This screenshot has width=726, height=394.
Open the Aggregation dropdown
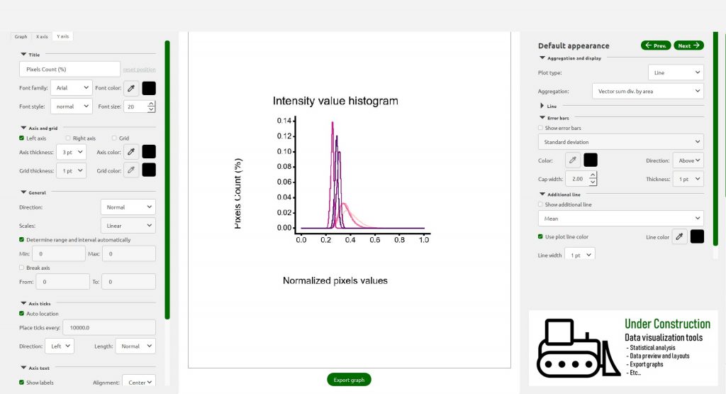[647, 91]
